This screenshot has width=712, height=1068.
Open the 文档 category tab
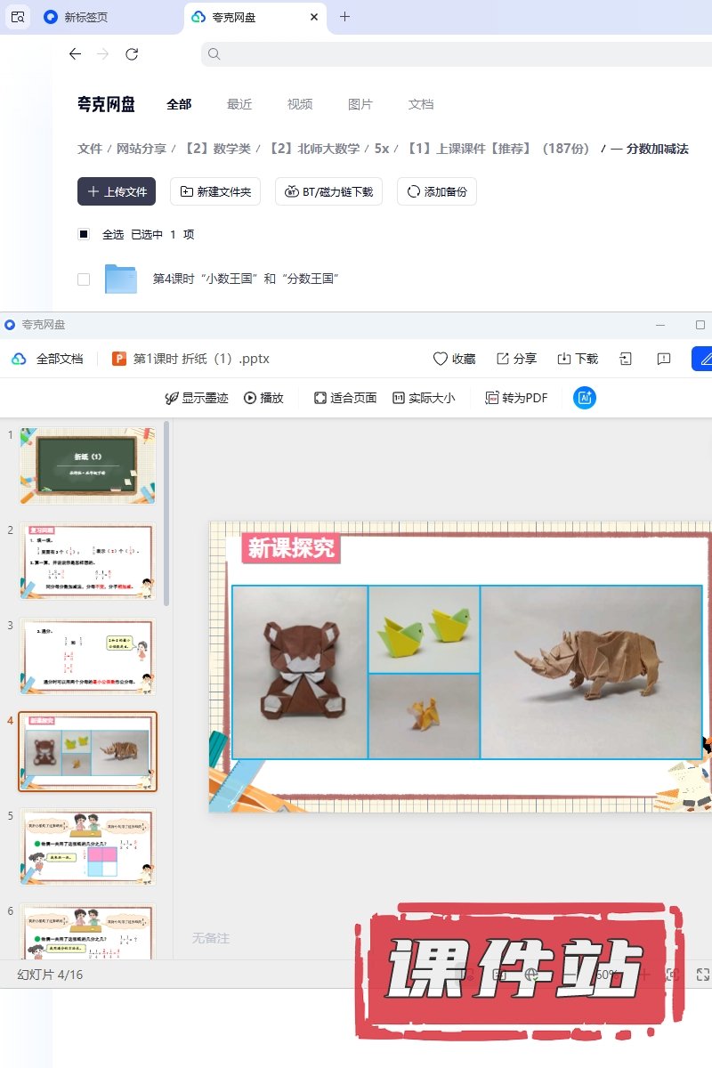click(421, 104)
